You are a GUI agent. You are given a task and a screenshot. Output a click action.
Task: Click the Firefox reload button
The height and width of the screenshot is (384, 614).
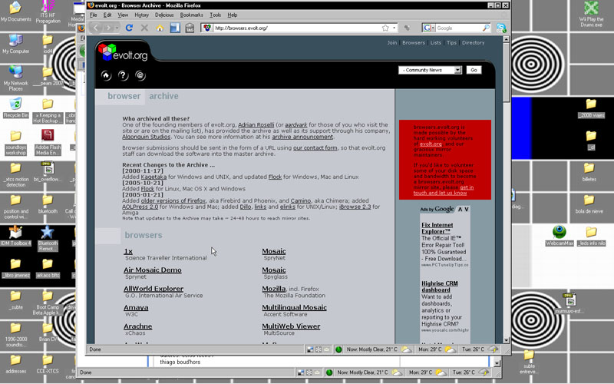click(x=129, y=28)
